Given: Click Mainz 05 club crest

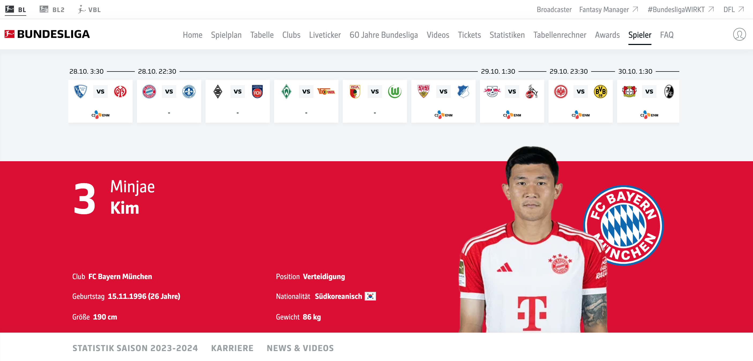Looking at the screenshot, I should coord(120,91).
